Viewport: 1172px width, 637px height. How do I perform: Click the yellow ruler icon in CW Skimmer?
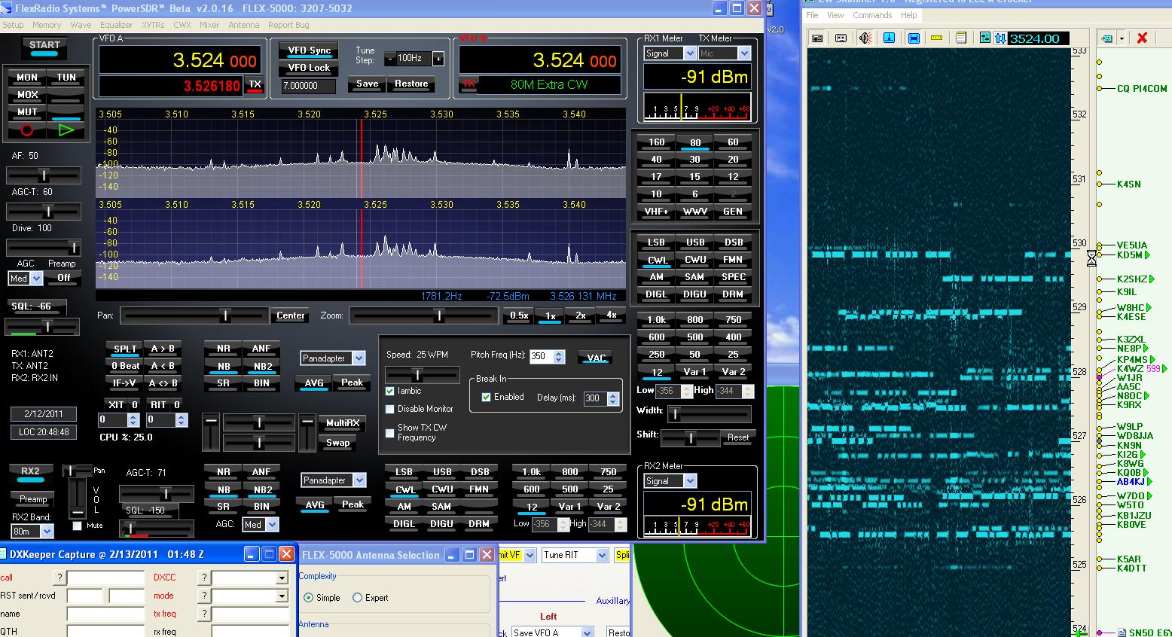pyautogui.click(x=937, y=38)
